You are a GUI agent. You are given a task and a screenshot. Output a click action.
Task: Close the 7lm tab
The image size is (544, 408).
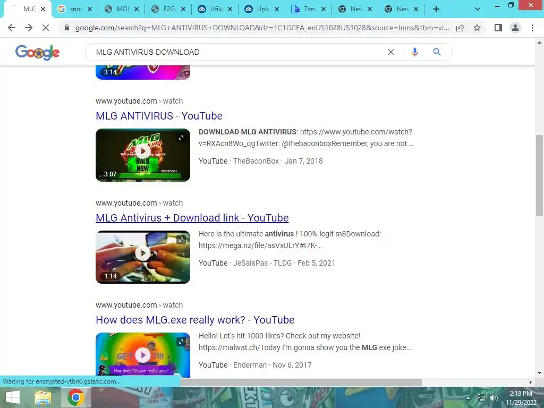pyautogui.click(x=324, y=10)
